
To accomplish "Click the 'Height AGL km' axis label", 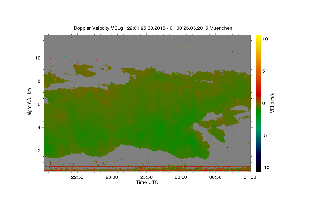I will coord(29,103).
